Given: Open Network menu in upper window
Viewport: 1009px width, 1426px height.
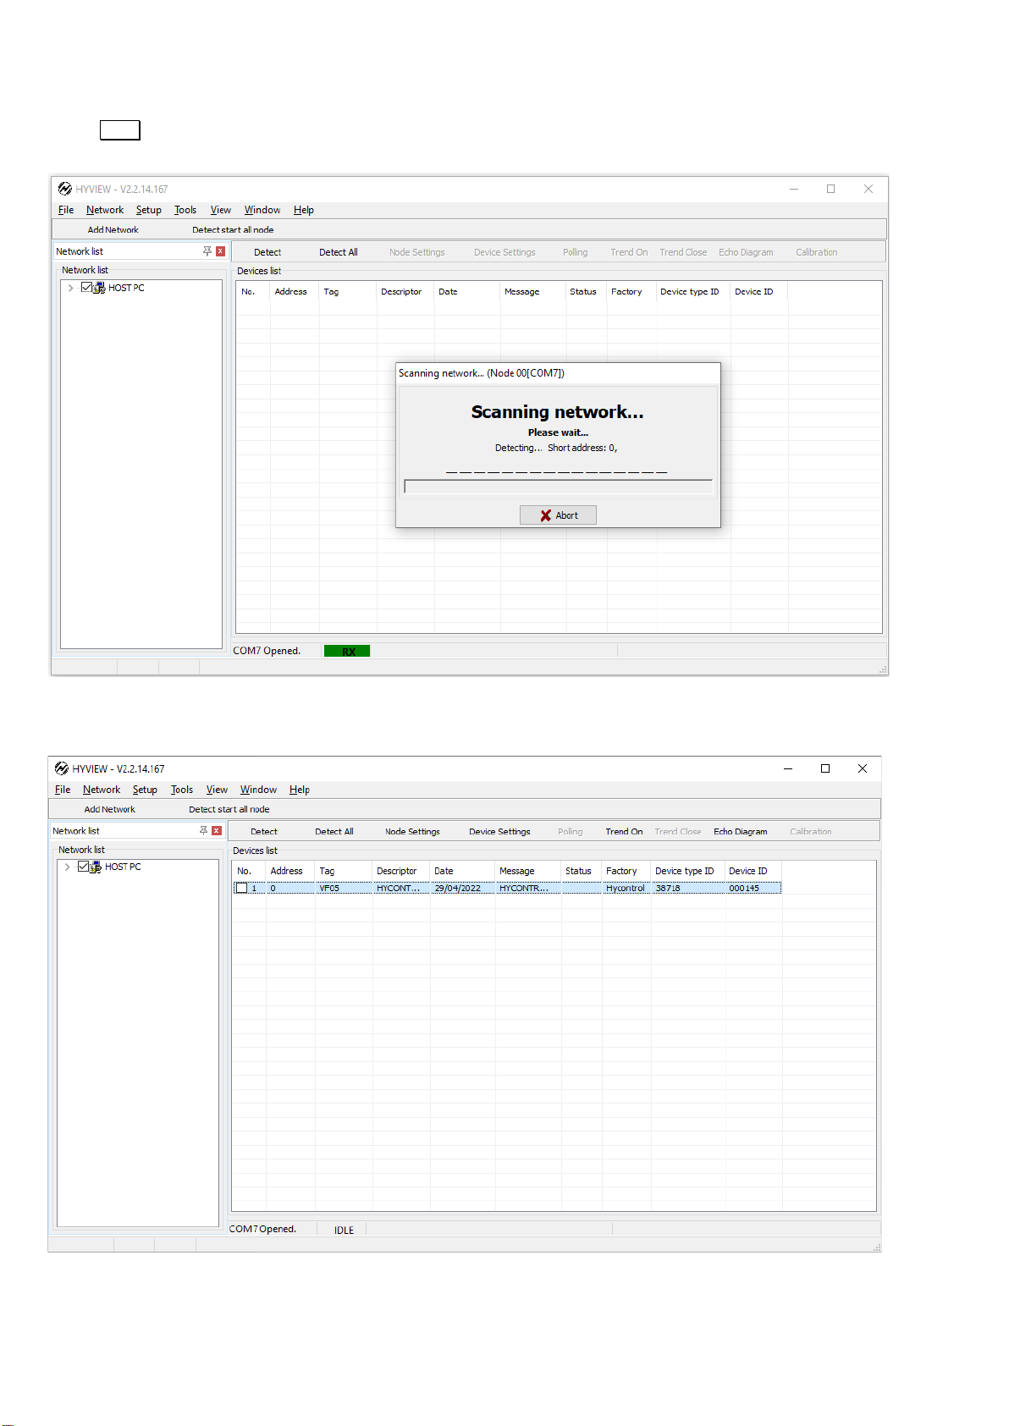Looking at the screenshot, I should [105, 210].
